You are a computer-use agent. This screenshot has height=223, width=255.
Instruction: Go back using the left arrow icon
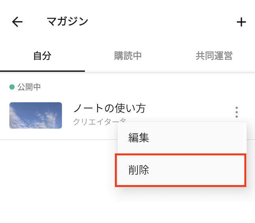(17, 22)
